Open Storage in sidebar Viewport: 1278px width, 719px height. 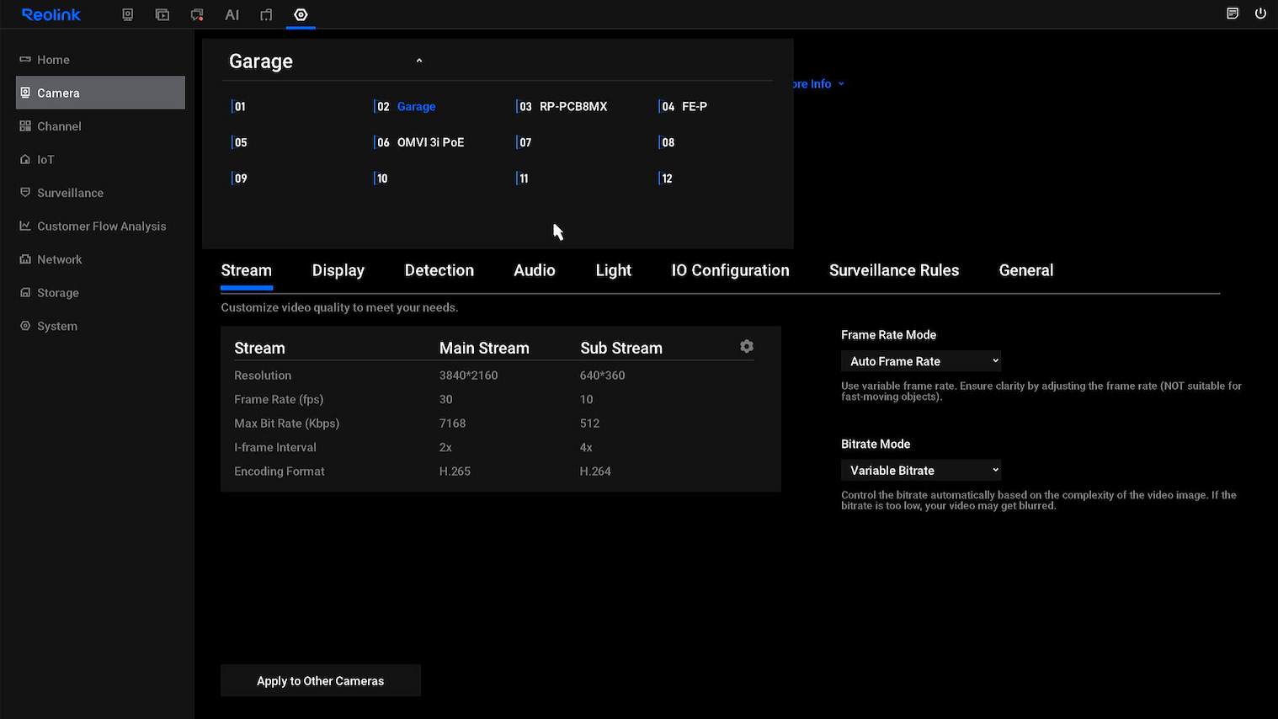(100, 292)
